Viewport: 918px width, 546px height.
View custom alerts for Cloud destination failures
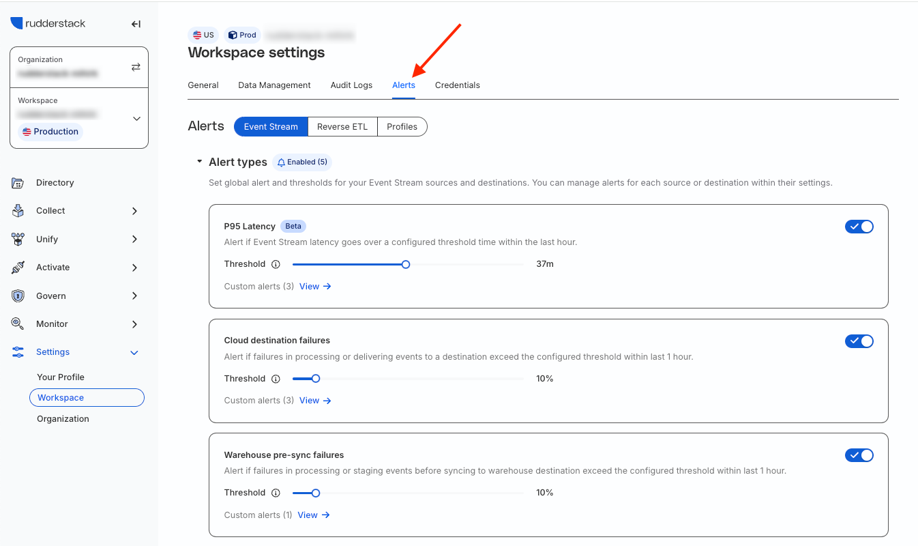315,401
